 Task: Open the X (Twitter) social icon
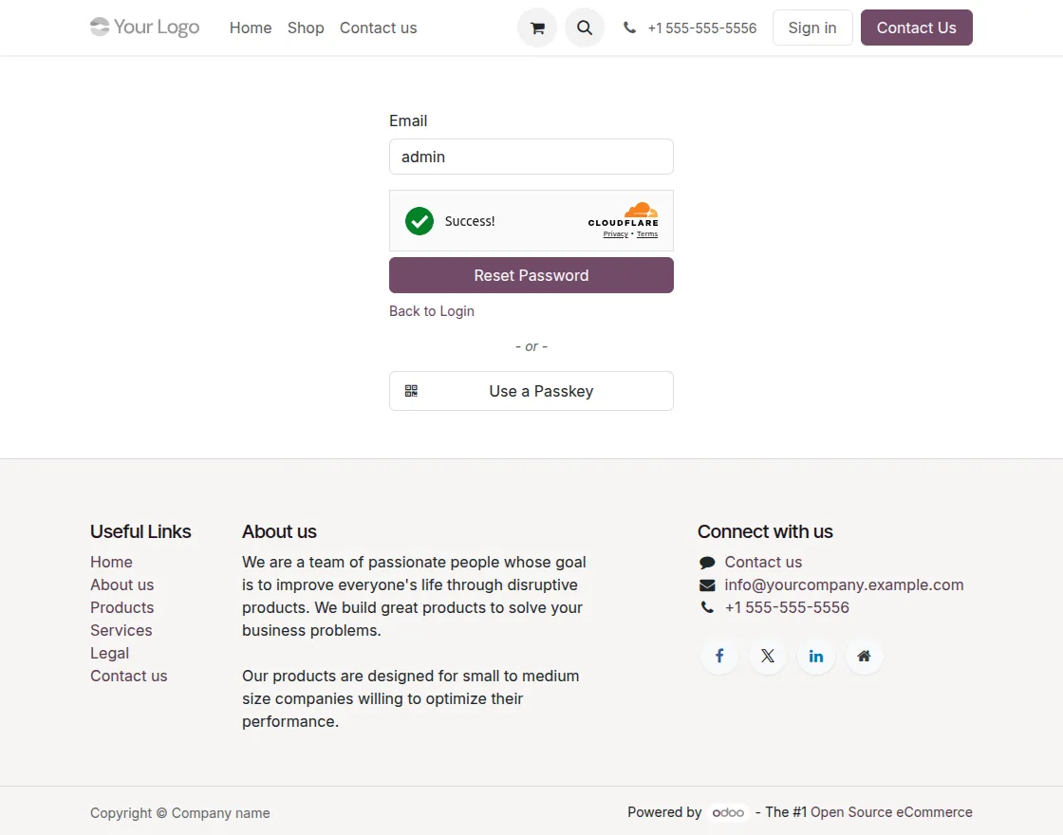768,656
